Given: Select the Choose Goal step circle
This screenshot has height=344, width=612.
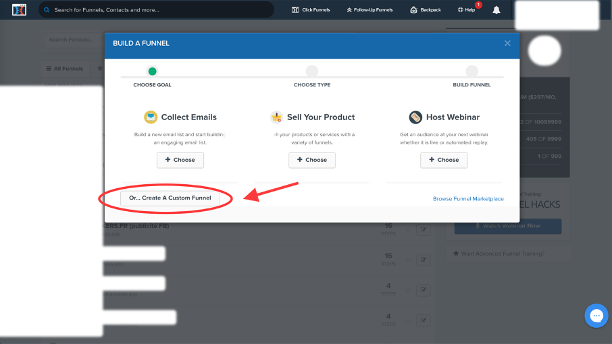Looking at the screenshot, I should coord(152,71).
